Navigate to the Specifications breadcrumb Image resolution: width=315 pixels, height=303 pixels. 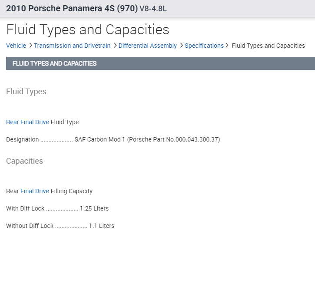(x=204, y=46)
